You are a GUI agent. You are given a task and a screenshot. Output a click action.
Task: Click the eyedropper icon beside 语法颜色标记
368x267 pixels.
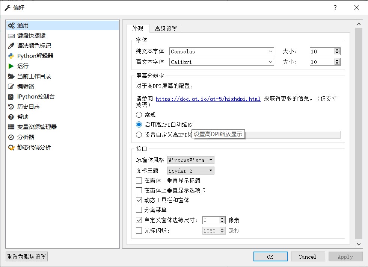pos(11,46)
